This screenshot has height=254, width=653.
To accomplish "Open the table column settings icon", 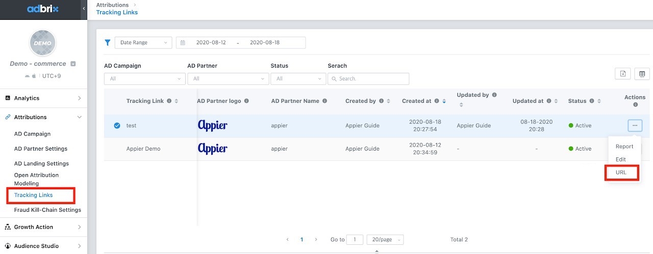I will pyautogui.click(x=642, y=74).
